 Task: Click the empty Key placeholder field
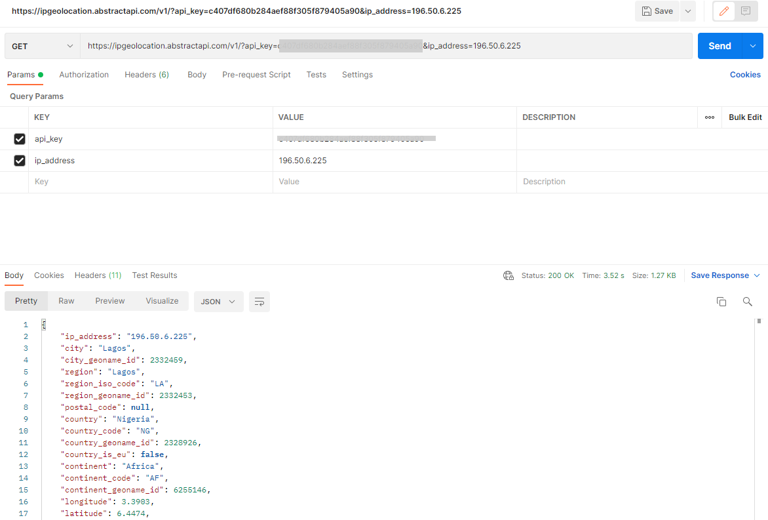point(150,182)
